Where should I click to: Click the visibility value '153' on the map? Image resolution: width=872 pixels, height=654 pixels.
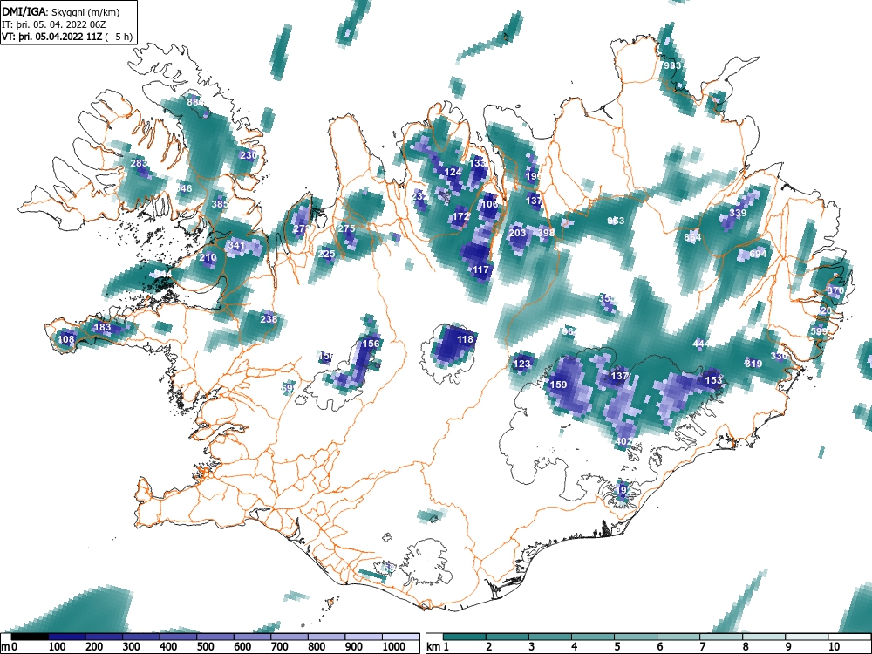point(713,380)
